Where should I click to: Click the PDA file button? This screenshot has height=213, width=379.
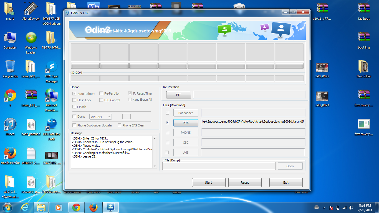click(186, 123)
